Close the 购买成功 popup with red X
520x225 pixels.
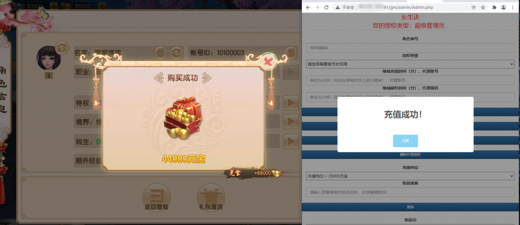(269, 61)
